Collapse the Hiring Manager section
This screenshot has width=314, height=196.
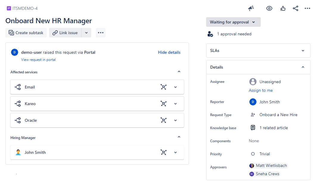point(179,137)
